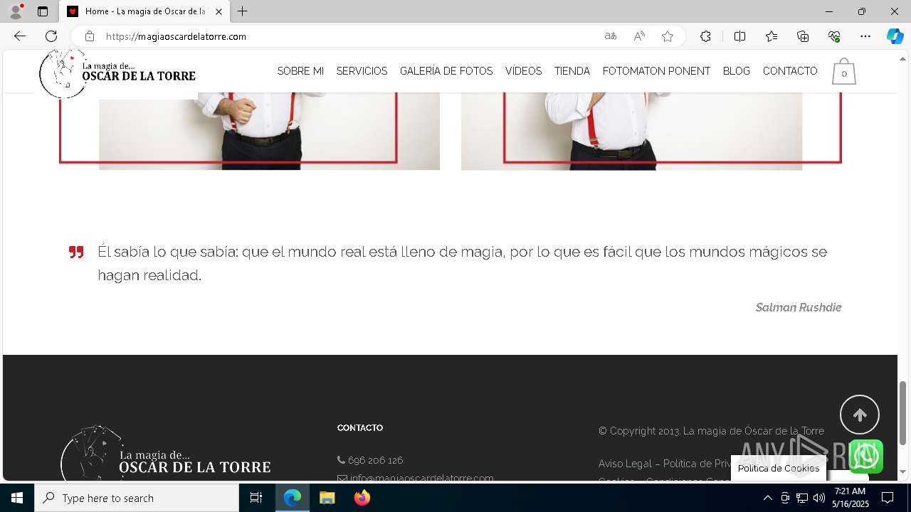Click the Salman Rushdie attribution text
The width and height of the screenshot is (911, 512).
[798, 307]
